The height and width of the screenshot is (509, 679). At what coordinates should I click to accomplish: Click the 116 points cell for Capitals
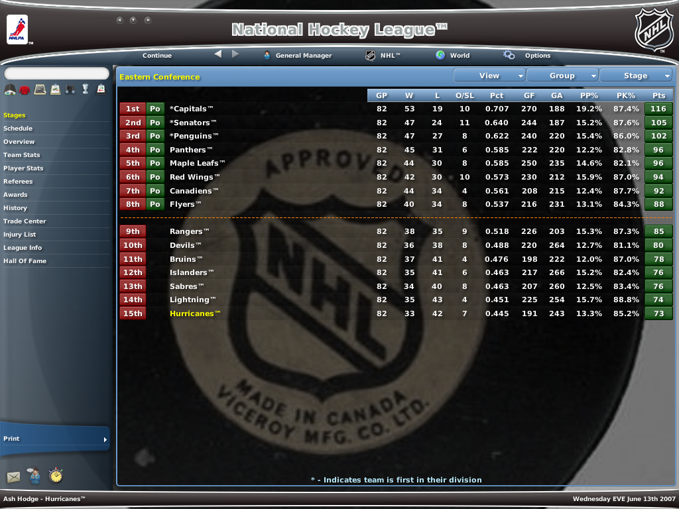[x=658, y=109]
